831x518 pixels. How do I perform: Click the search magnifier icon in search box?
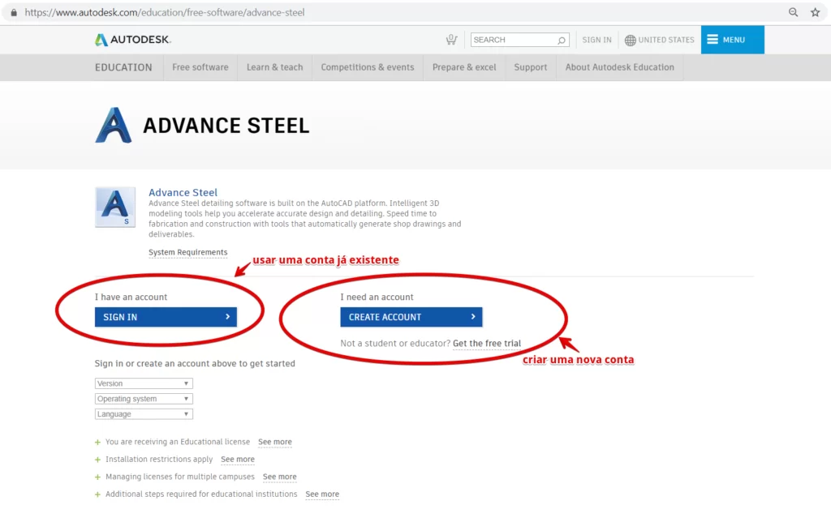pos(562,41)
